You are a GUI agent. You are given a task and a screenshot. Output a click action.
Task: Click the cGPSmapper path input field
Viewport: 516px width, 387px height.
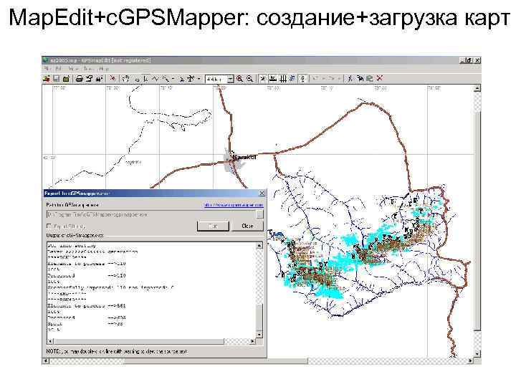[x=151, y=214]
